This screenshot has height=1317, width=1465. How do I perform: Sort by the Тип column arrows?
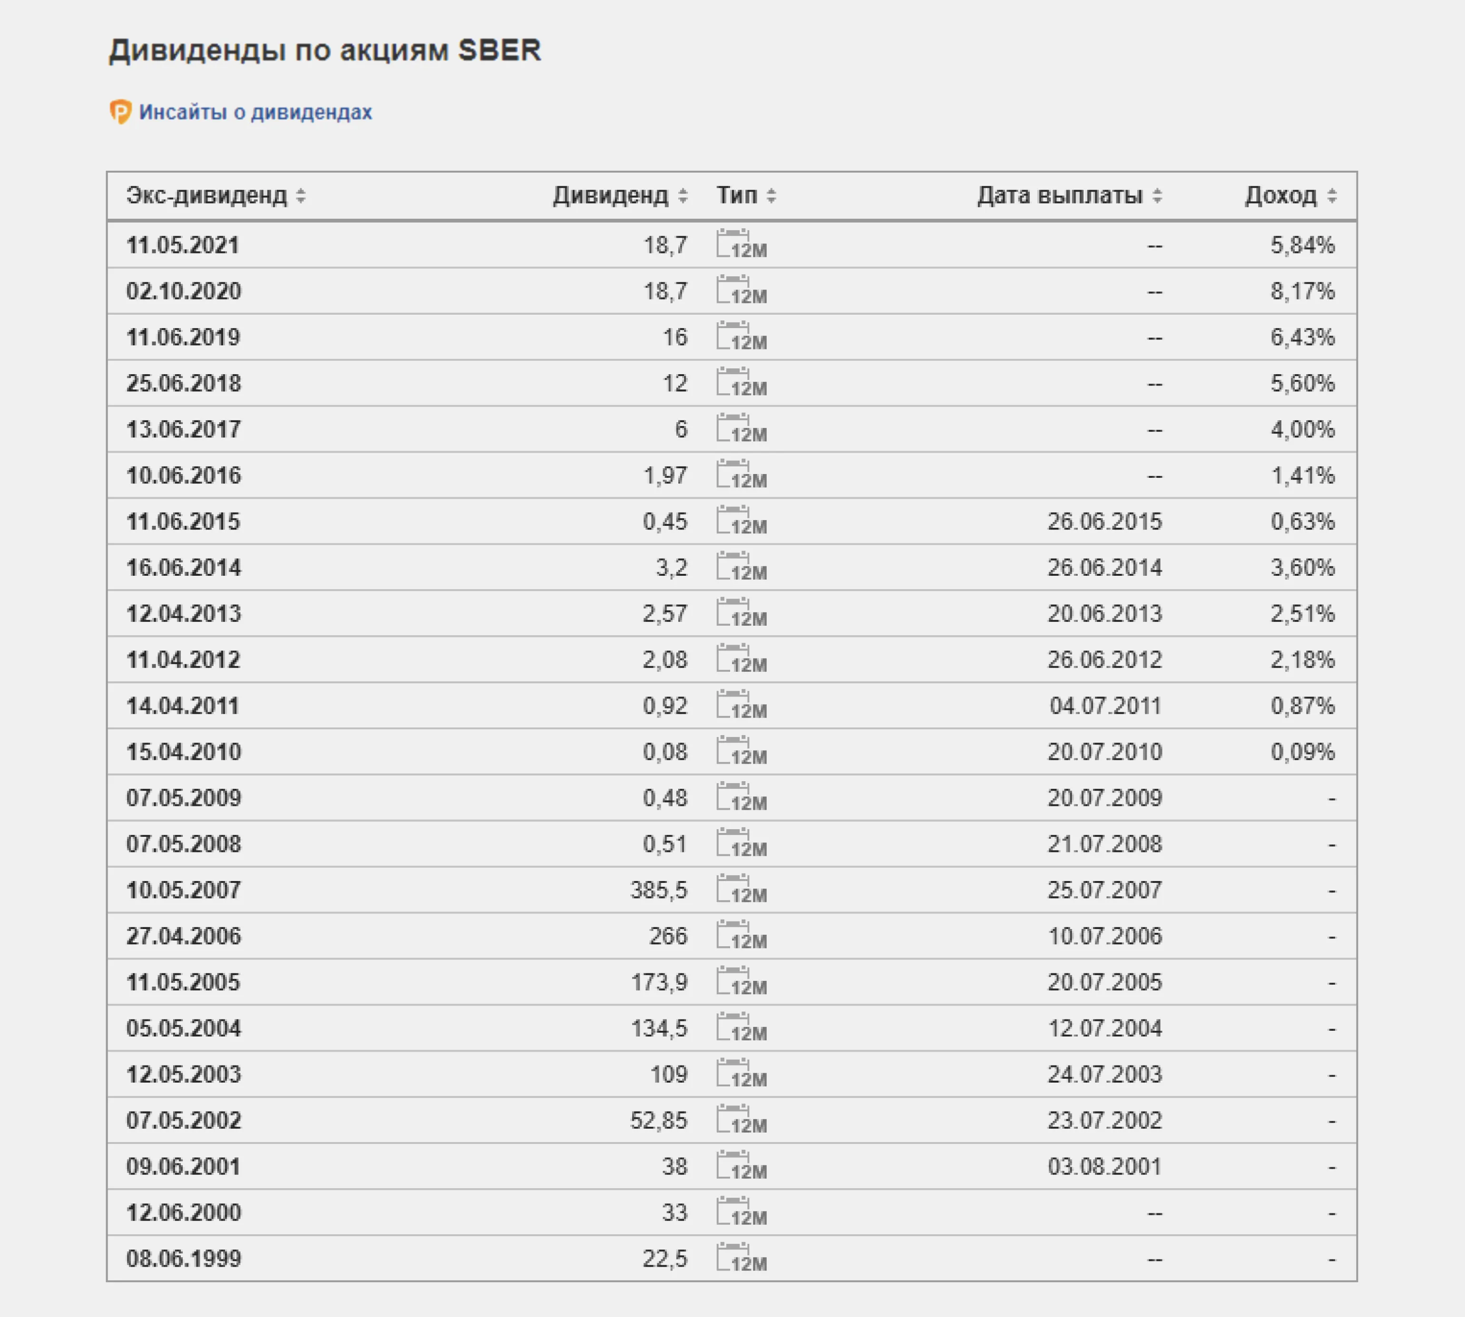(772, 195)
